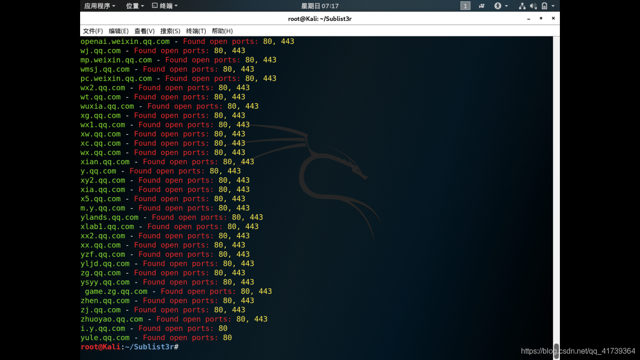Click the battery status icon

(544, 6)
